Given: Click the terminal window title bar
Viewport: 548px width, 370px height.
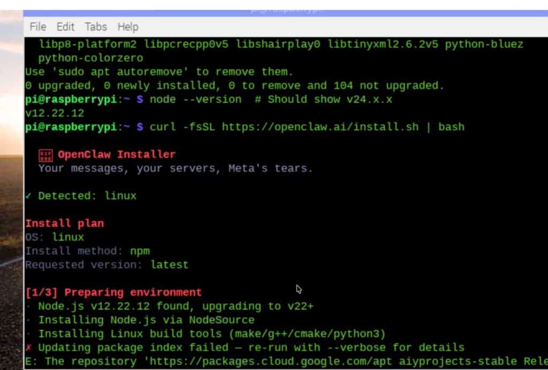Looking at the screenshot, I should pyautogui.click(x=286, y=7).
